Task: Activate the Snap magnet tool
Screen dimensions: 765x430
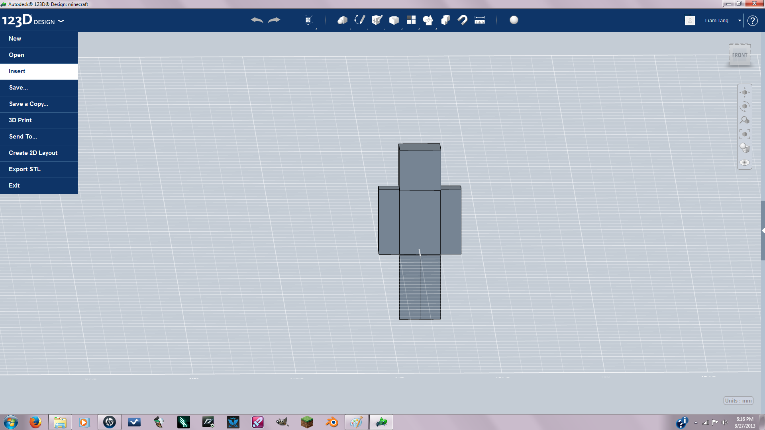Action: point(463,20)
